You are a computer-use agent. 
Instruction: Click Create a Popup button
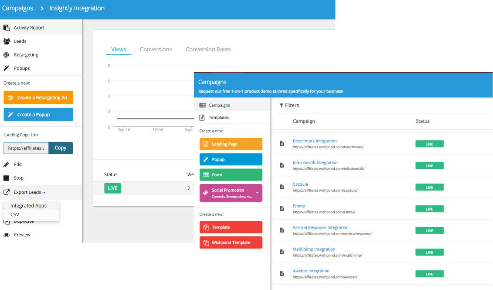(38, 115)
